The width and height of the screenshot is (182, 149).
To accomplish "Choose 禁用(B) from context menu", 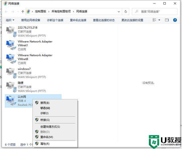I will click(55, 103).
